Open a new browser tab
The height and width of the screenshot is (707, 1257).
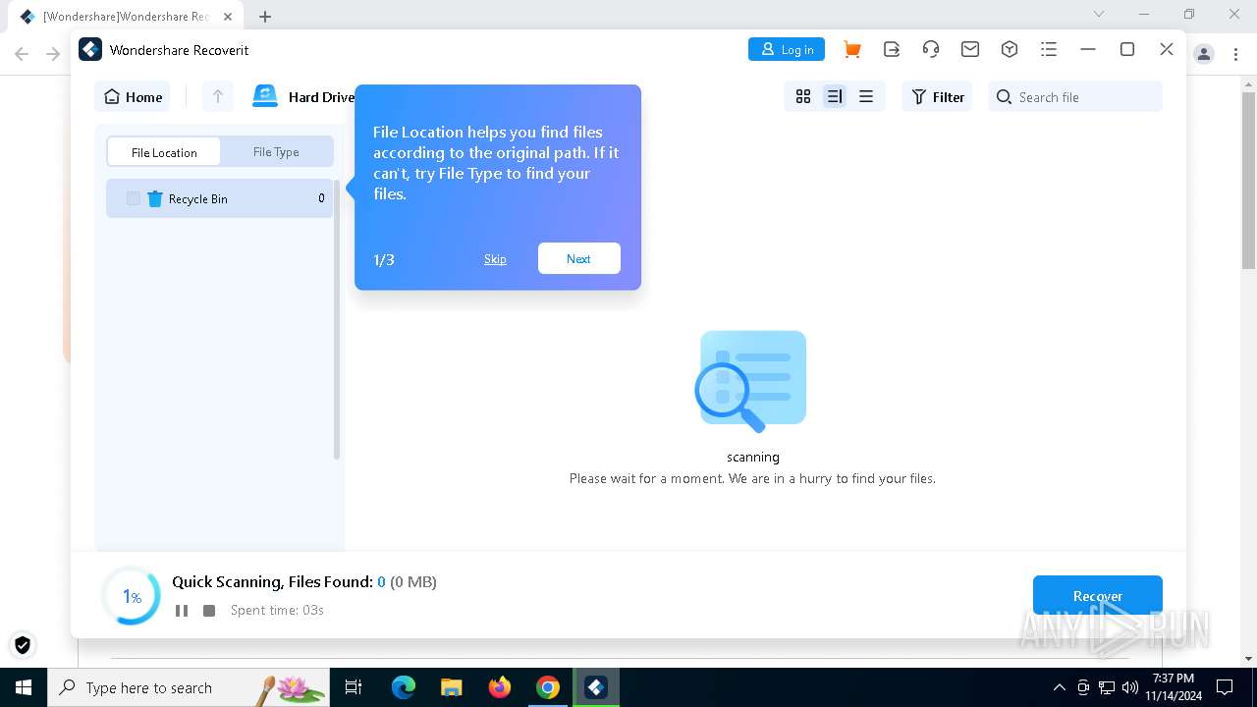(x=265, y=16)
